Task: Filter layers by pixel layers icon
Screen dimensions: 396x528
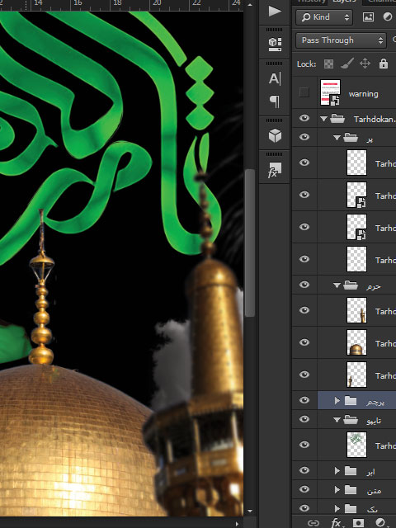Action: 368,16
